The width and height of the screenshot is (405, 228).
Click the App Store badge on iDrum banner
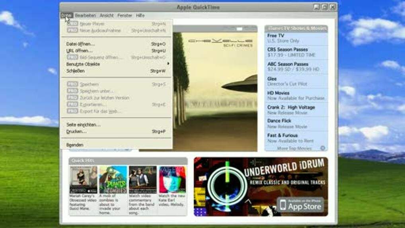[x=300, y=205]
